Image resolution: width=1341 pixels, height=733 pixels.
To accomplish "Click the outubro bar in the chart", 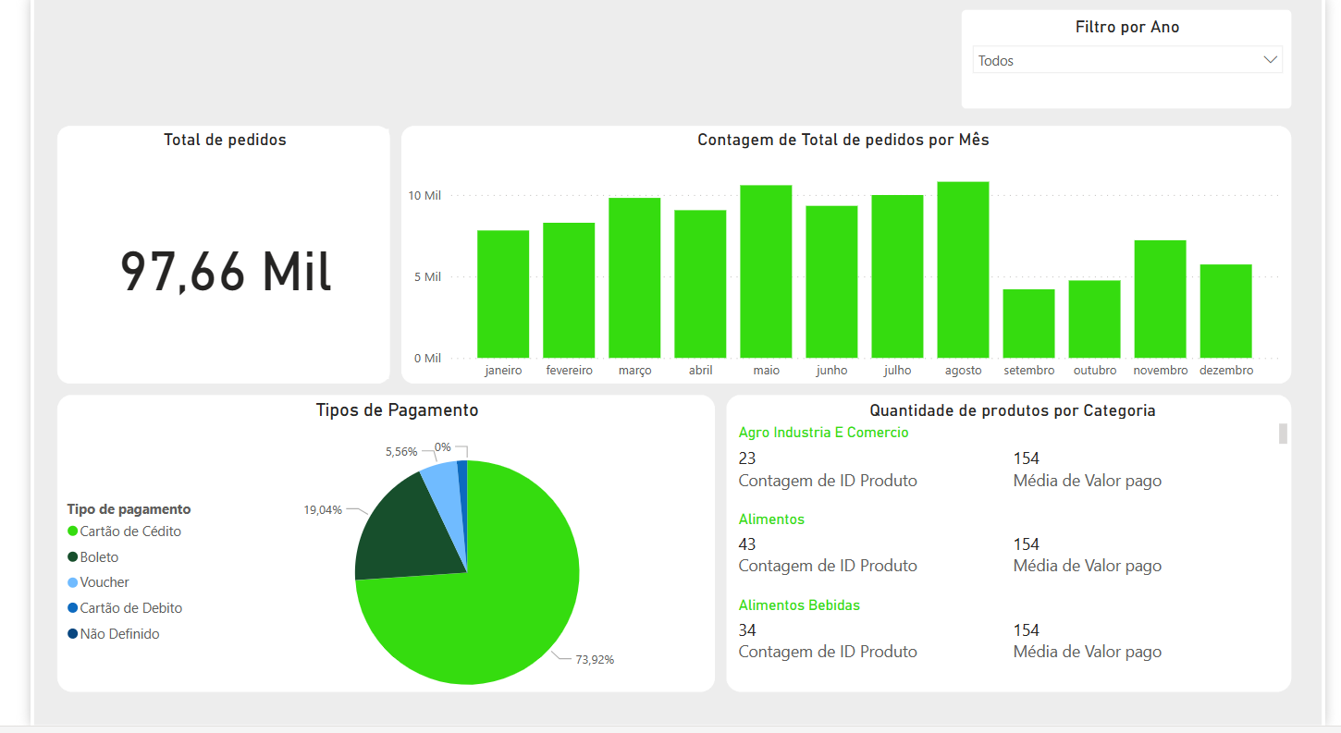I will (1094, 319).
